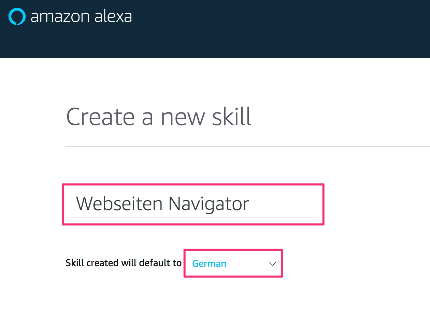Click the "amazon alexa" wordmark in header
Screen dimensions: 430x315
pyautogui.click(x=81, y=17)
